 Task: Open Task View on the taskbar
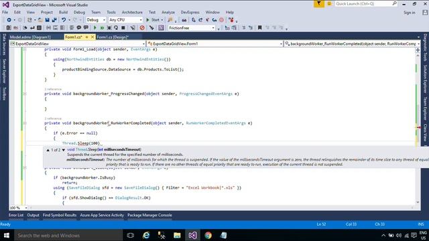131,235
